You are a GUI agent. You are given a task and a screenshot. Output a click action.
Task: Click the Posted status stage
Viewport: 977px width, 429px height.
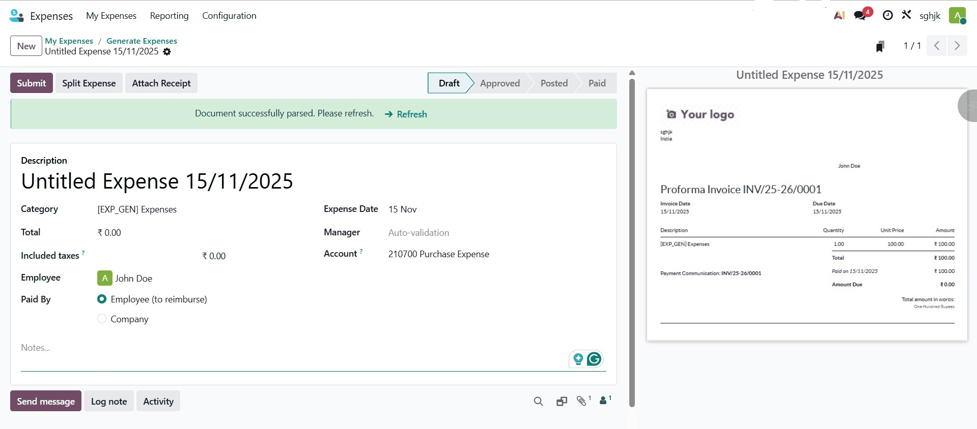click(x=554, y=83)
